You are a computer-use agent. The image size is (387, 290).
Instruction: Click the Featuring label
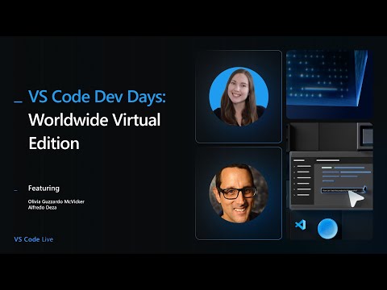[x=44, y=188]
